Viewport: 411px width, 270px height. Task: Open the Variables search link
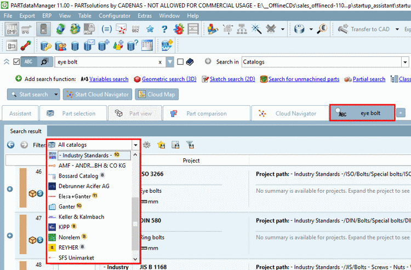click(109, 79)
